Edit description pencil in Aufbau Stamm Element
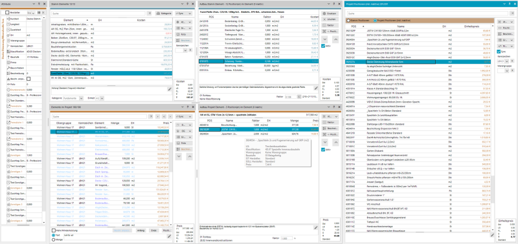This screenshot has height=244, width=518. tap(315, 88)
